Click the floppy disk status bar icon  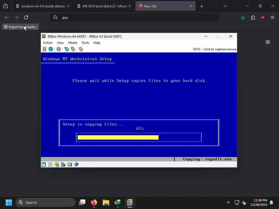[44, 164]
